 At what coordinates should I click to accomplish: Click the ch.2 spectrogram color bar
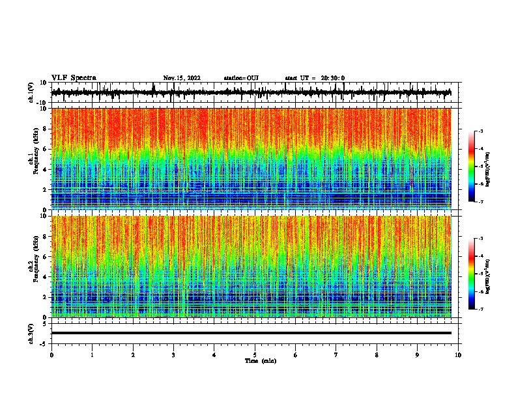471,274
